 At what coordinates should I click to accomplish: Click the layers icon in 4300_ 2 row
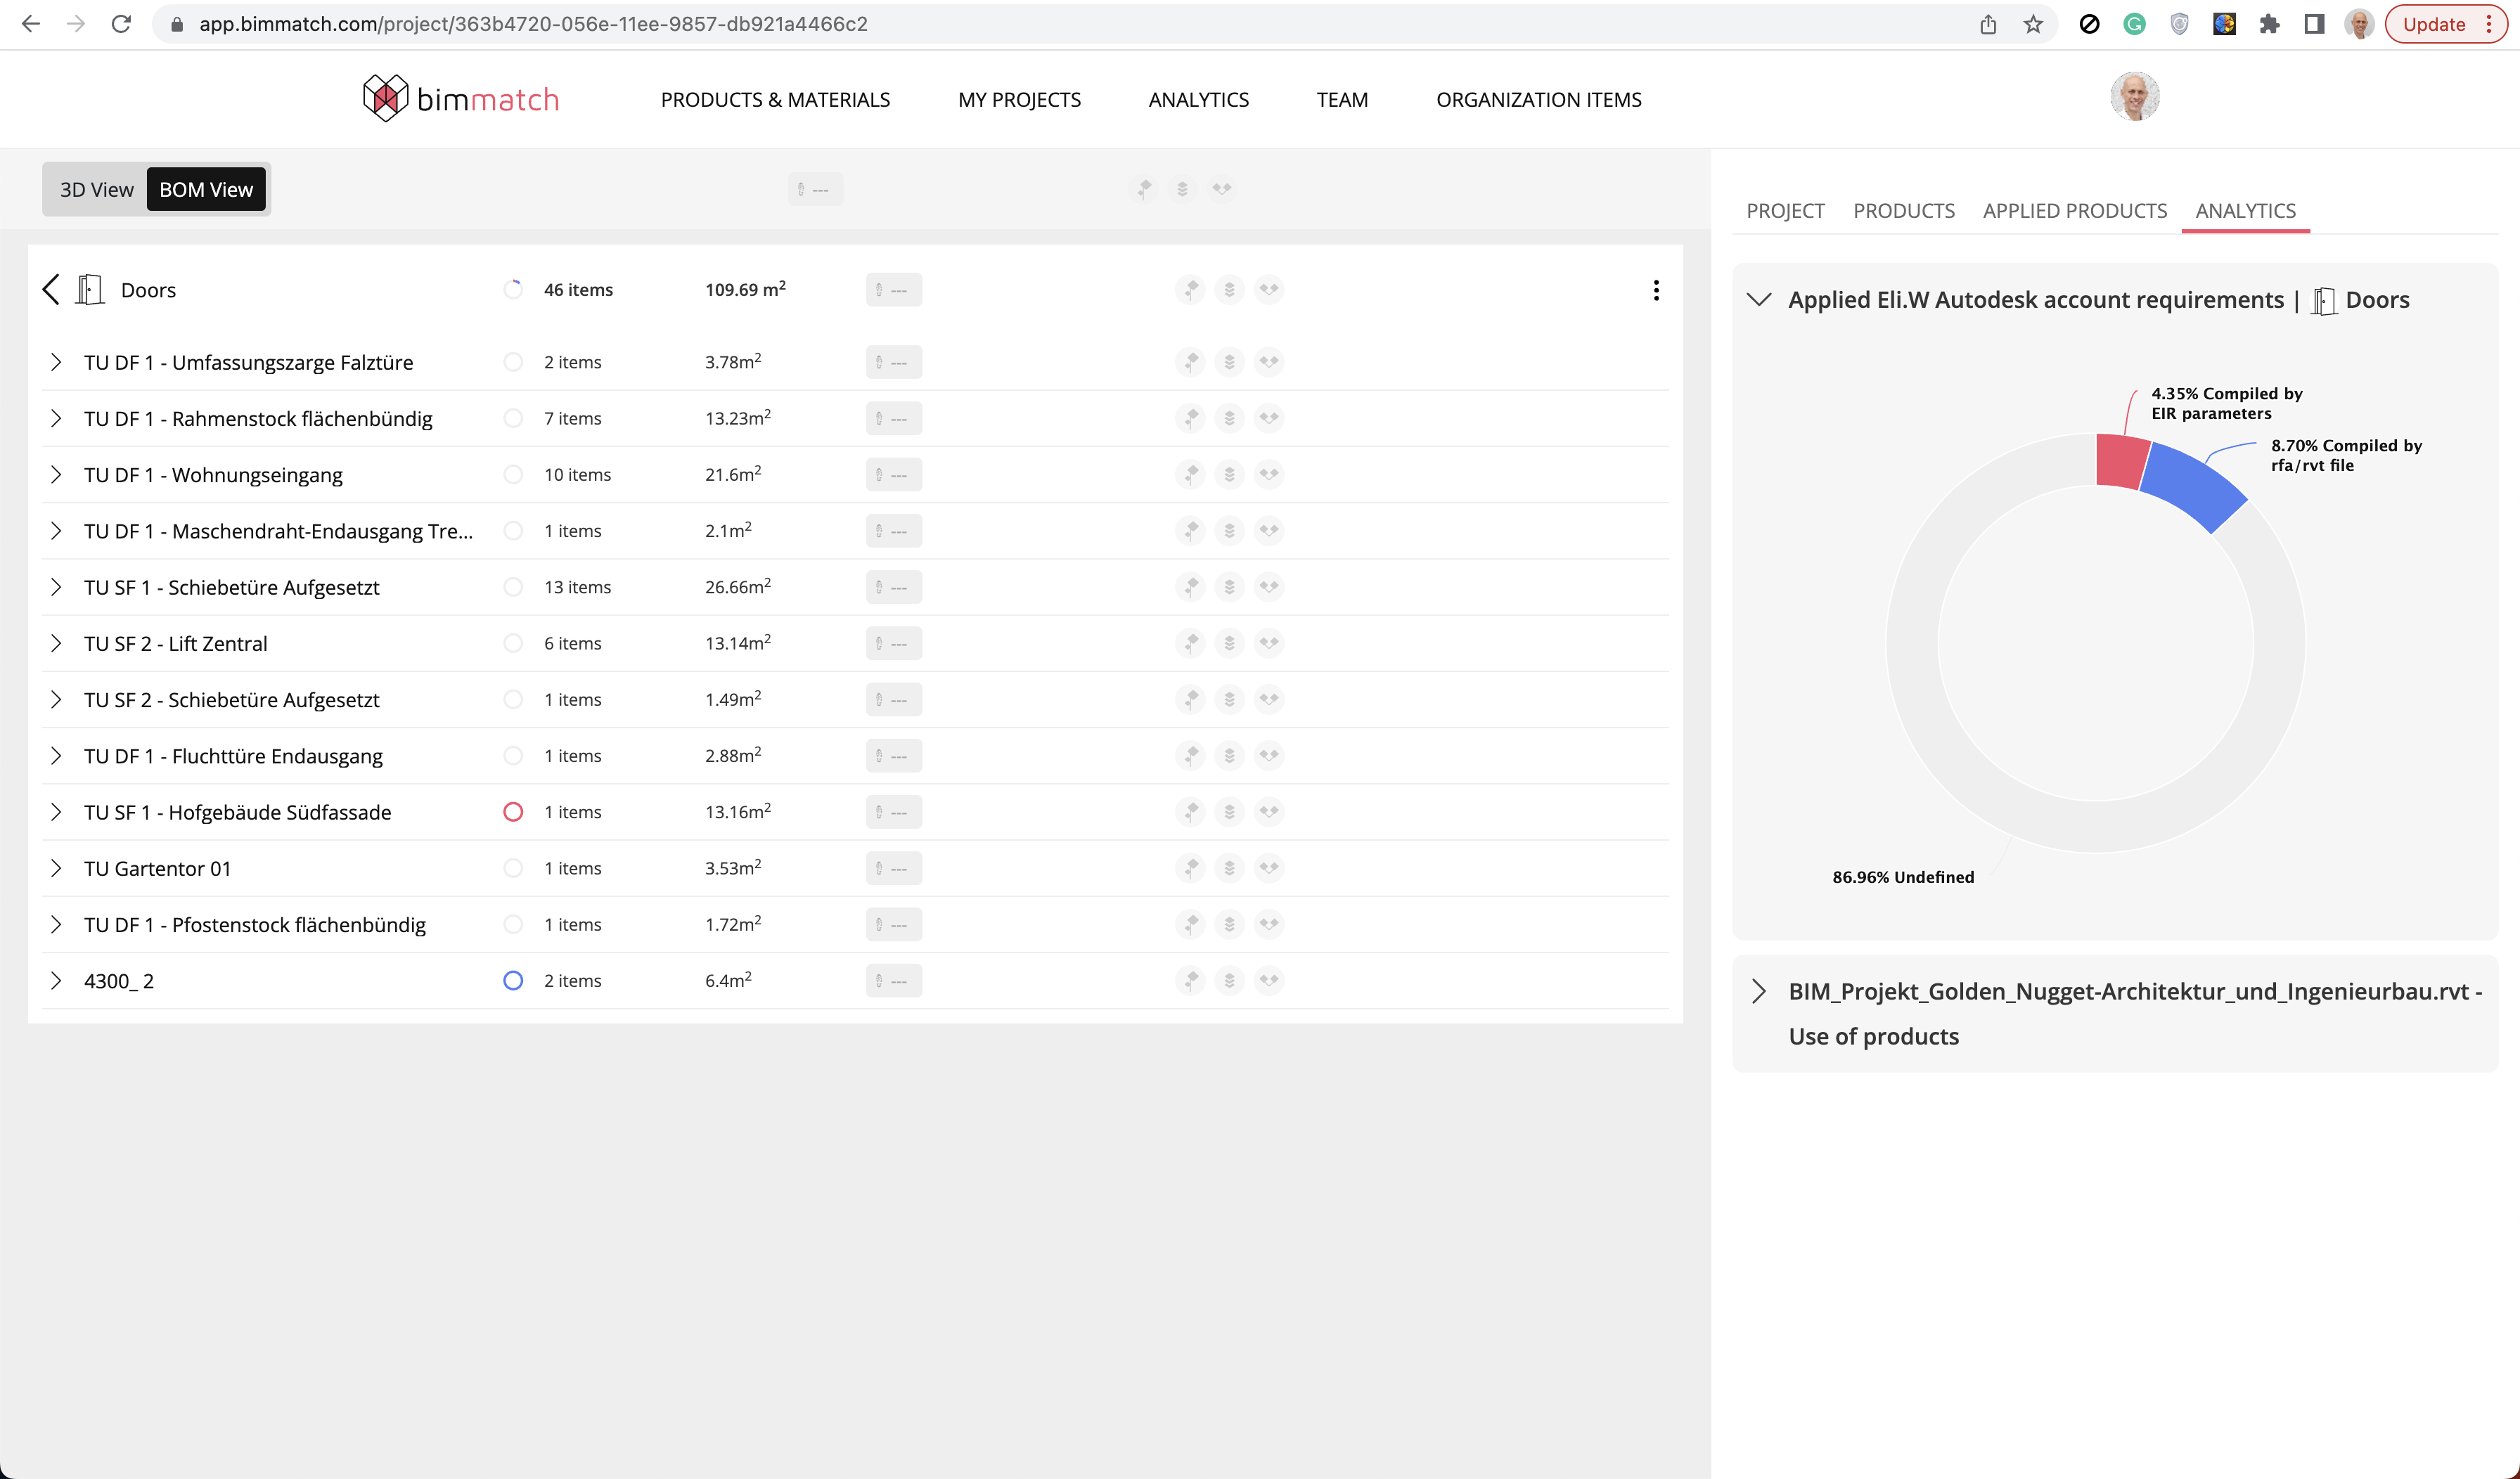[x=1229, y=981]
